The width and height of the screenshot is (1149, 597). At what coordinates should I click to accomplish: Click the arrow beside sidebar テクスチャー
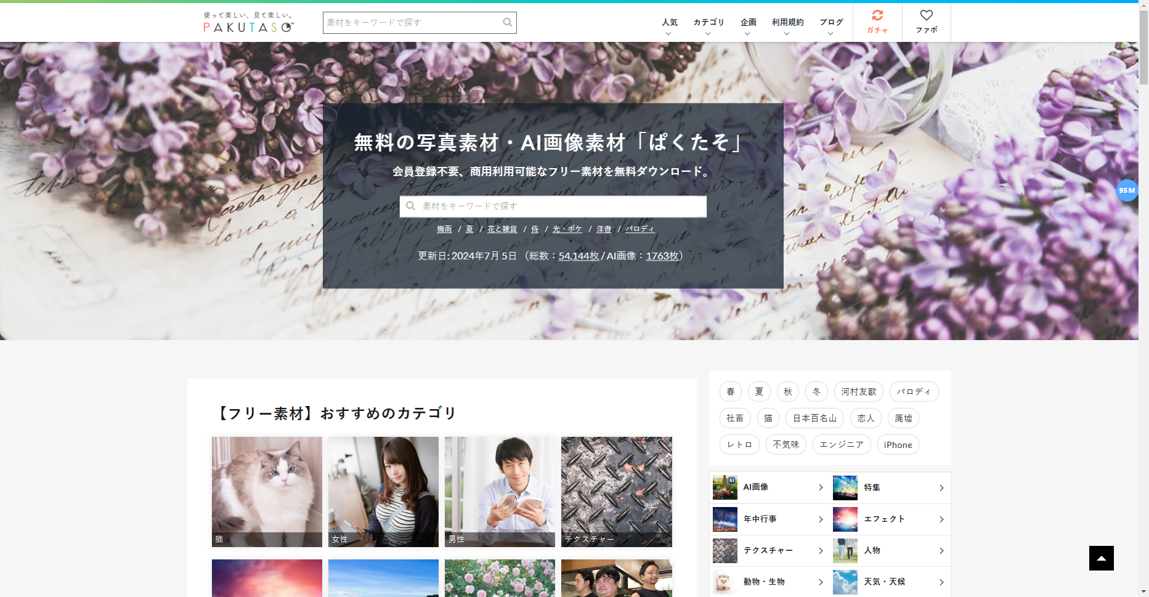[x=821, y=550]
